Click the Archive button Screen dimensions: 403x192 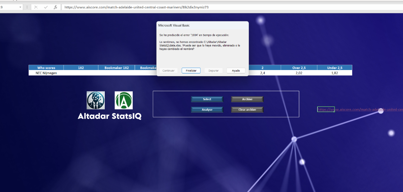click(247, 99)
